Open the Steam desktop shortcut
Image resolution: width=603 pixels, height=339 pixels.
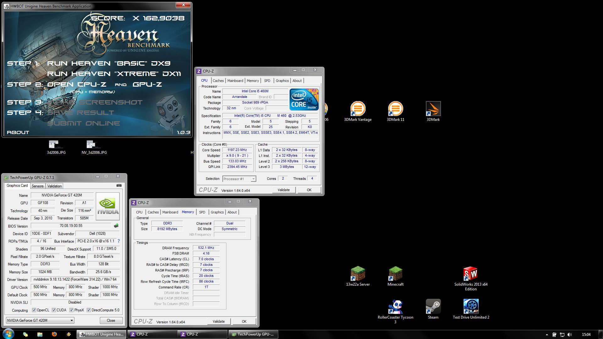click(x=433, y=309)
